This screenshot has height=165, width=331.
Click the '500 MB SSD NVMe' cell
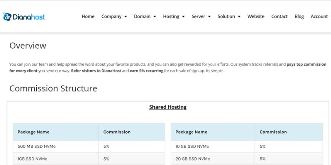(56, 146)
